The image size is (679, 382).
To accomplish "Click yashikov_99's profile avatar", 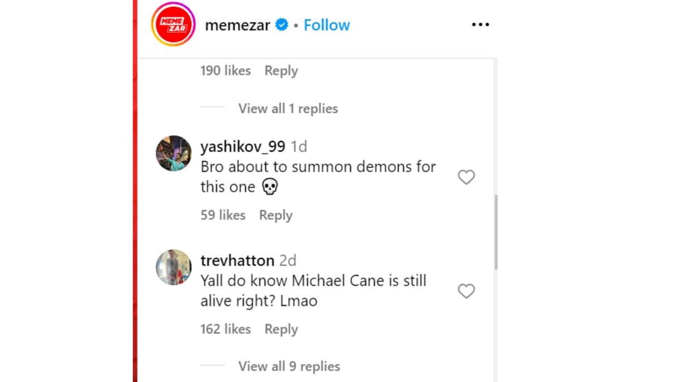I will click(173, 153).
